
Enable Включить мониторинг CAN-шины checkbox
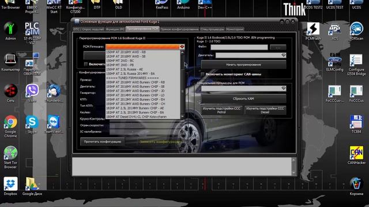[202, 74]
